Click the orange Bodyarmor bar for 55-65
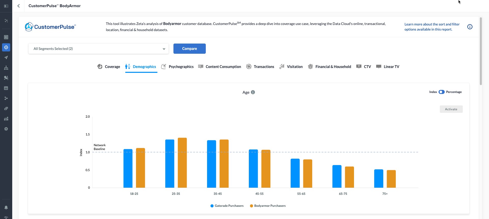This screenshot has height=219, width=489. (308, 174)
